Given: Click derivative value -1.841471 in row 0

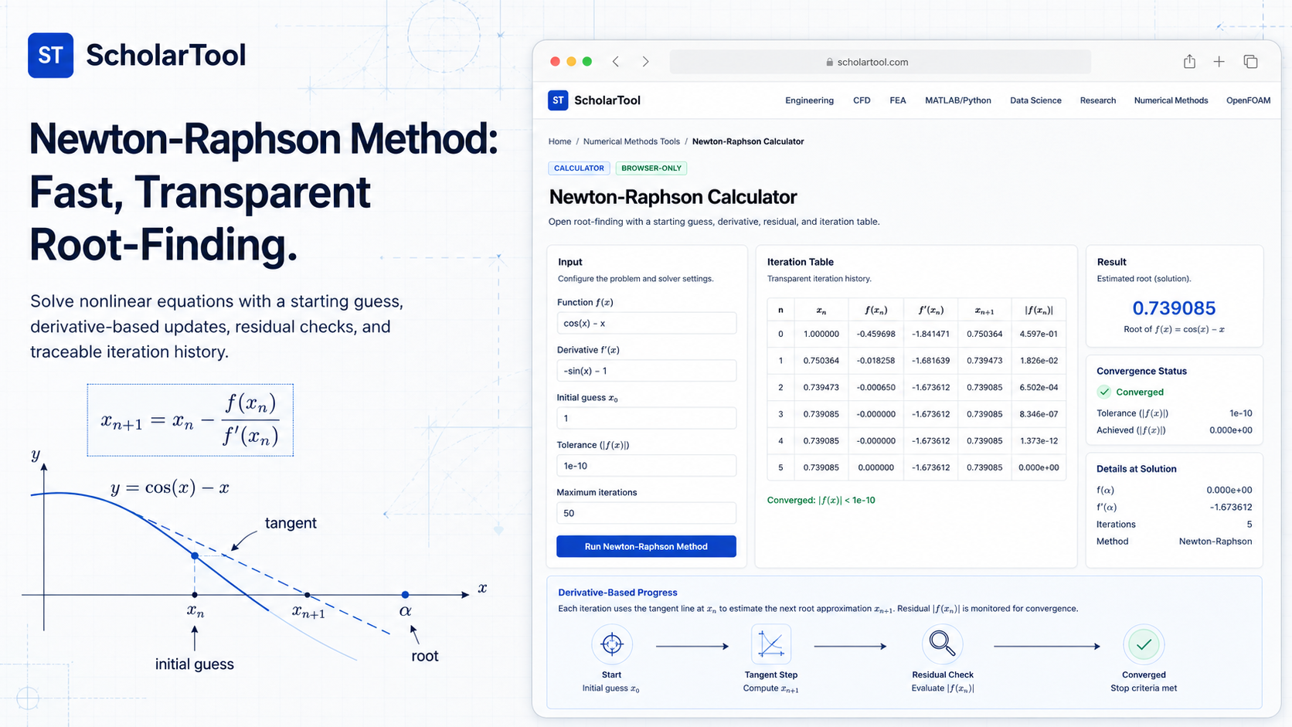Looking at the screenshot, I should [x=930, y=334].
